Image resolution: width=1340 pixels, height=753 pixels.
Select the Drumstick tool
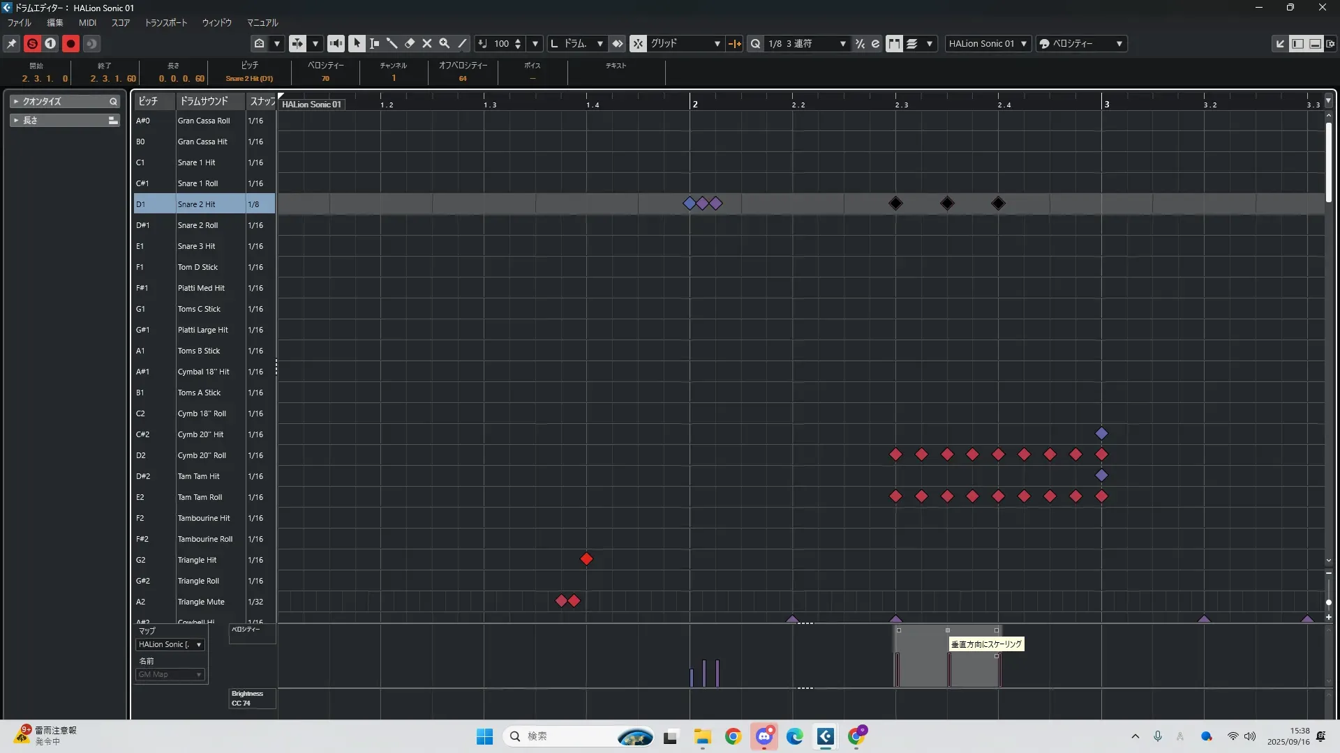[x=392, y=43]
